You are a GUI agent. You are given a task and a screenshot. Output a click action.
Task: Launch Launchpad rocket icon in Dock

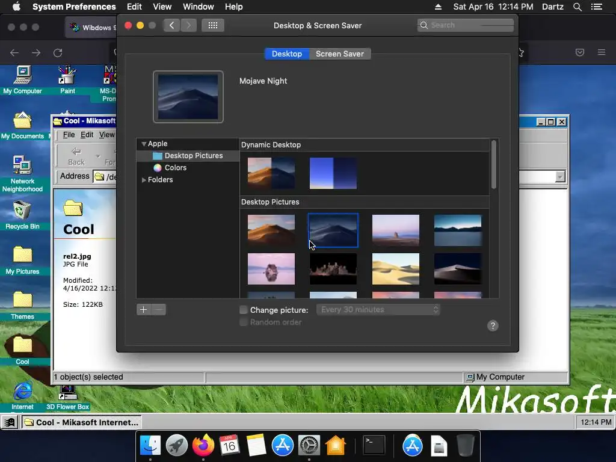point(177,446)
